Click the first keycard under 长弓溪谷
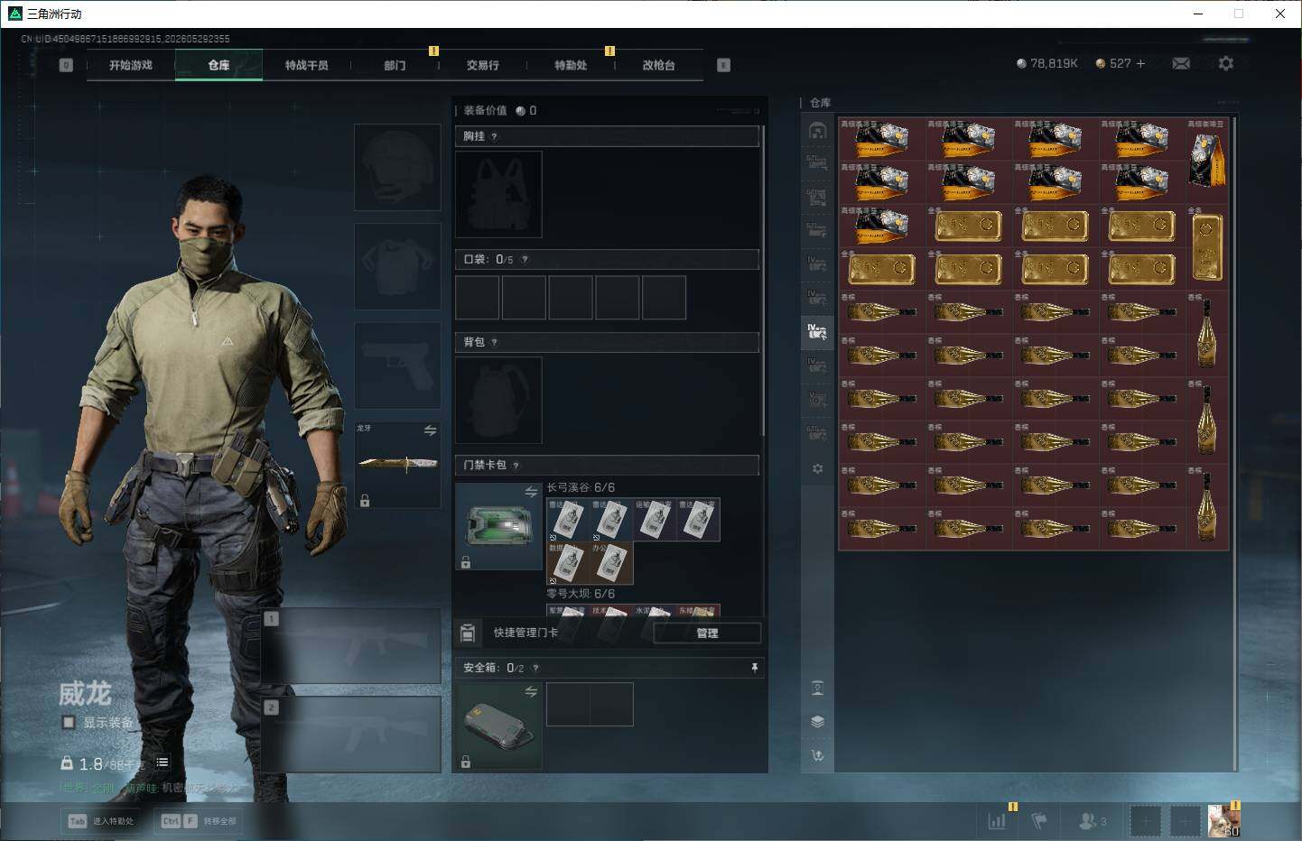This screenshot has width=1302, height=841. click(x=568, y=520)
